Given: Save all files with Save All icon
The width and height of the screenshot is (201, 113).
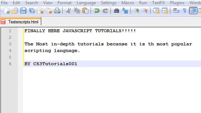Looking at the screenshot, I should (x=32, y=11).
